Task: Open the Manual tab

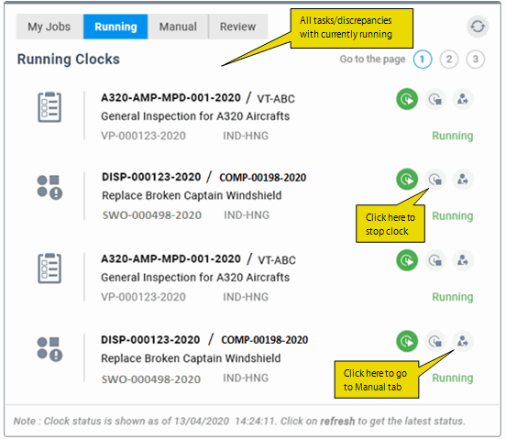Action: coord(178,27)
